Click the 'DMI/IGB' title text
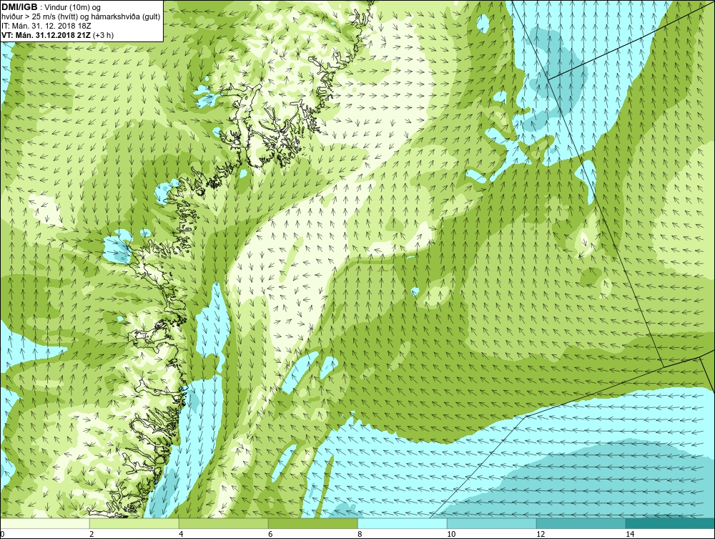 19,7
